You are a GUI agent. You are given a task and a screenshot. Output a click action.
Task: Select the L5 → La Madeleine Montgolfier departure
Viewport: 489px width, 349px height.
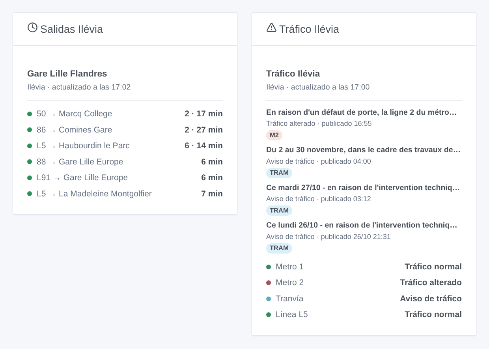(125, 194)
